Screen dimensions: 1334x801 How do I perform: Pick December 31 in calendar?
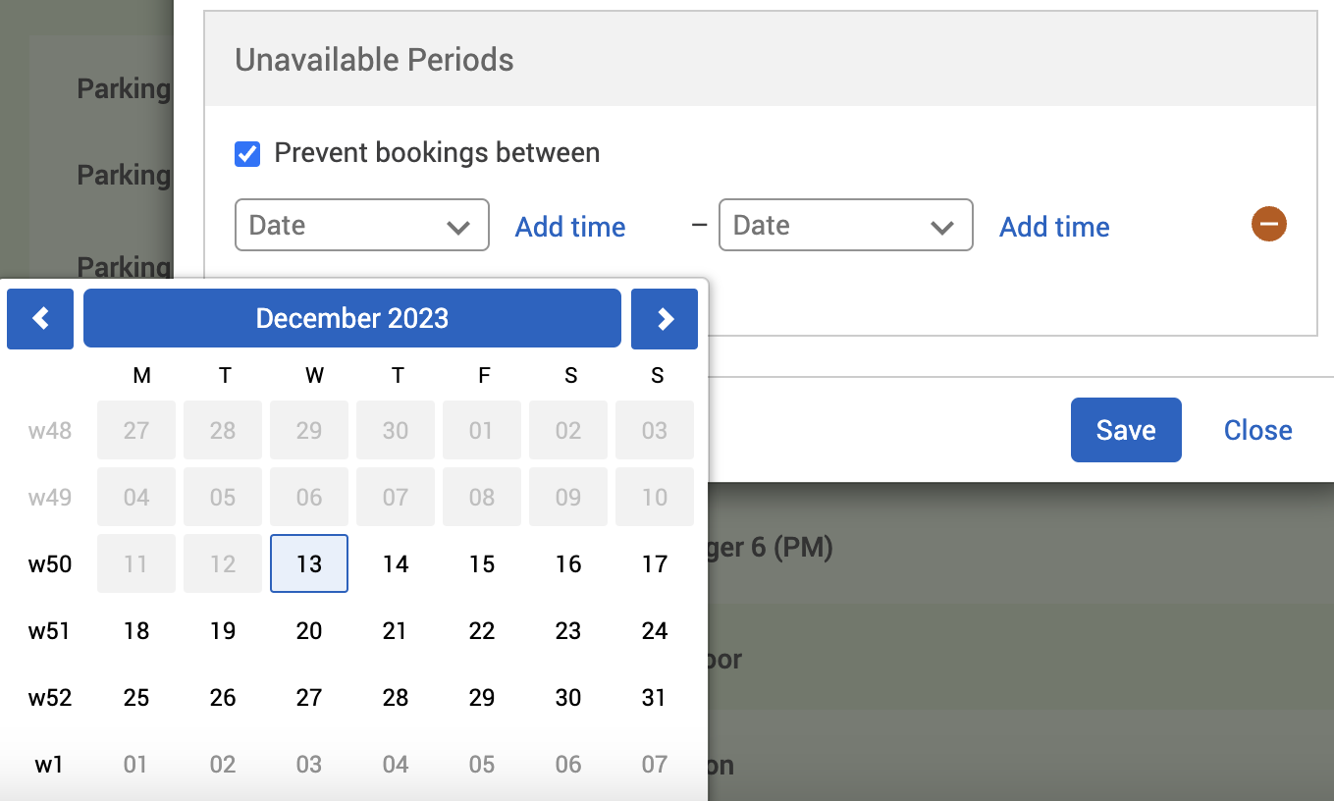(x=655, y=698)
